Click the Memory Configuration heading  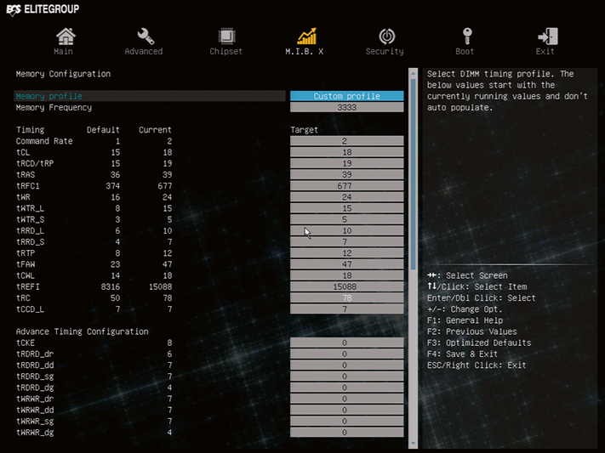coord(63,74)
